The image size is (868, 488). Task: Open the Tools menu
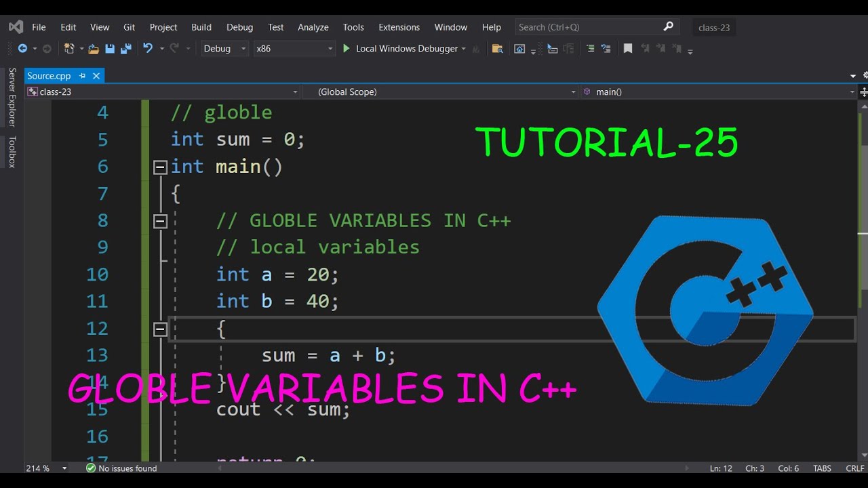point(353,27)
